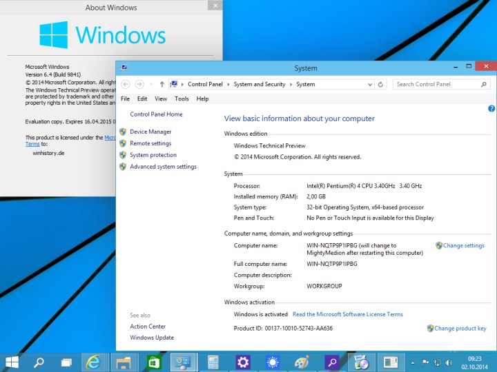Image resolution: width=497 pixels, height=372 pixels.
Task: Open Remote settings link
Action: tap(150, 143)
